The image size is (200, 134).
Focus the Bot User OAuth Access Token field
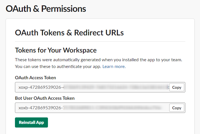92,108
